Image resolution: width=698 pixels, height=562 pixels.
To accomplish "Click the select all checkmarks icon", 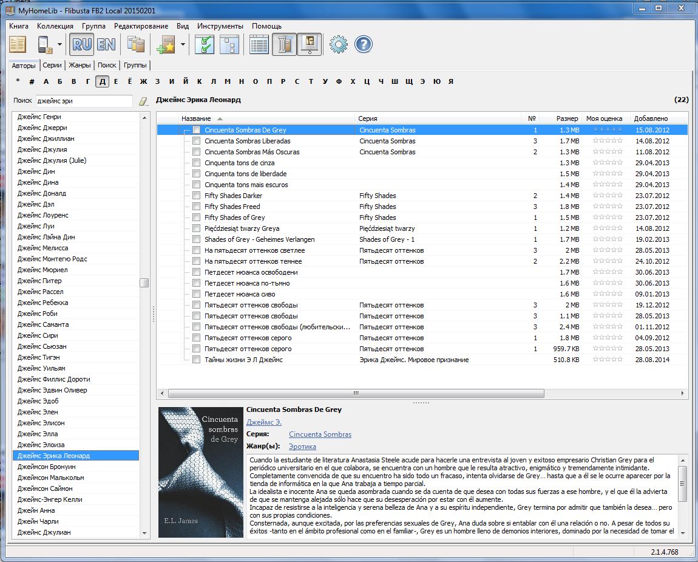I will [x=205, y=44].
